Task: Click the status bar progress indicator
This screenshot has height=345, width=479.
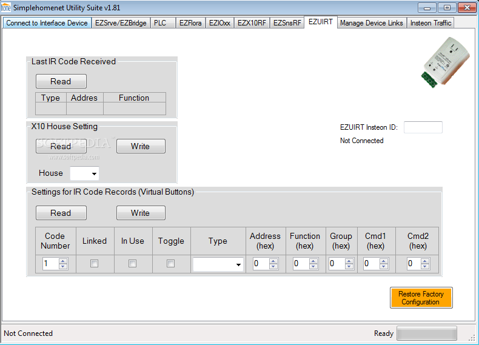Action: pos(427,333)
